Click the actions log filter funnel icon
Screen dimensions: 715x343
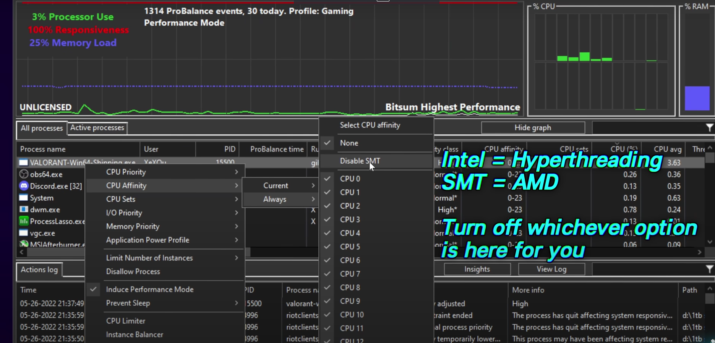click(709, 269)
